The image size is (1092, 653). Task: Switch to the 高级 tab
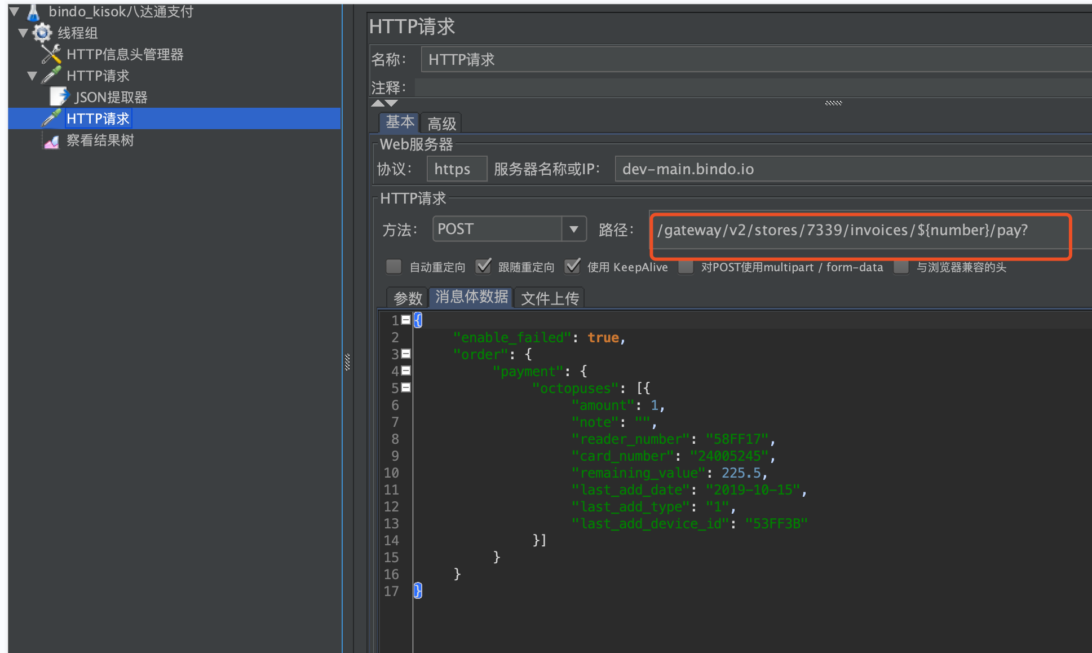click(441, 123)
